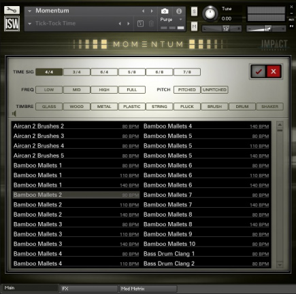Save the preset with floppy icon

[x=140, y=23]
